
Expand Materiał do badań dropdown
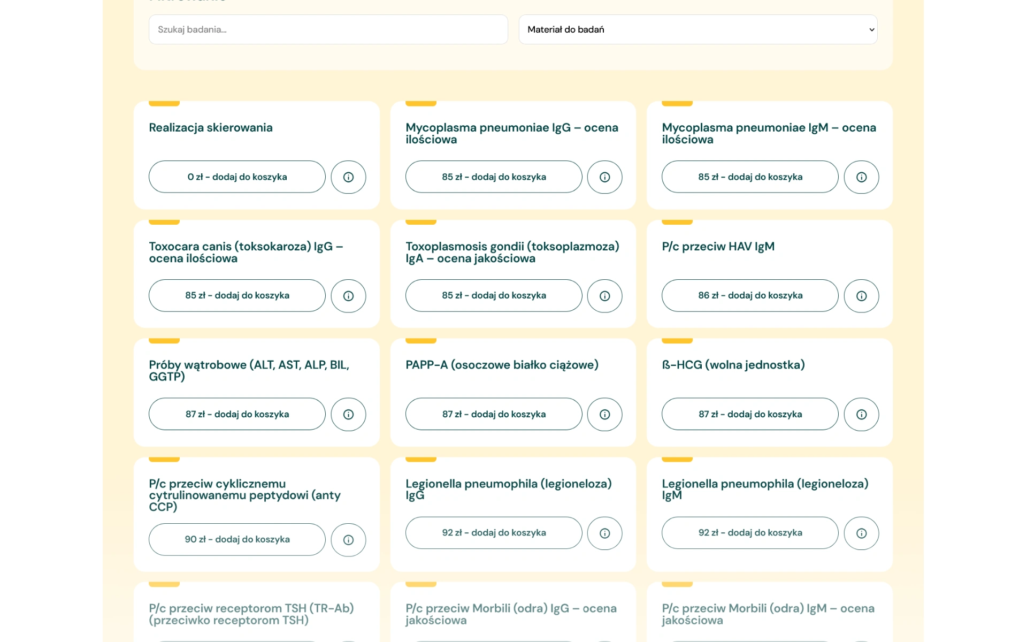698,29
